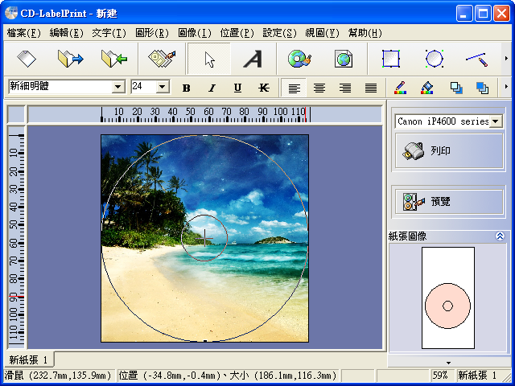The image size is (515, 386).
Task: Open the 編輯(E) menu
Action: pyautogui.click(x=66, y=33)
